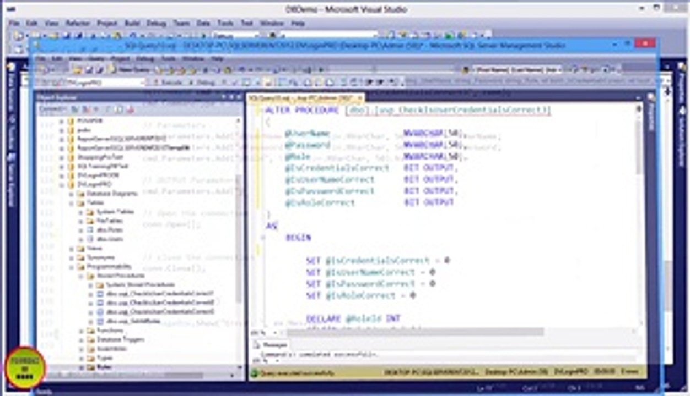
Task: Click the ALTER PROCEDURE line in query editor
Action: click(x=408, y=110)
